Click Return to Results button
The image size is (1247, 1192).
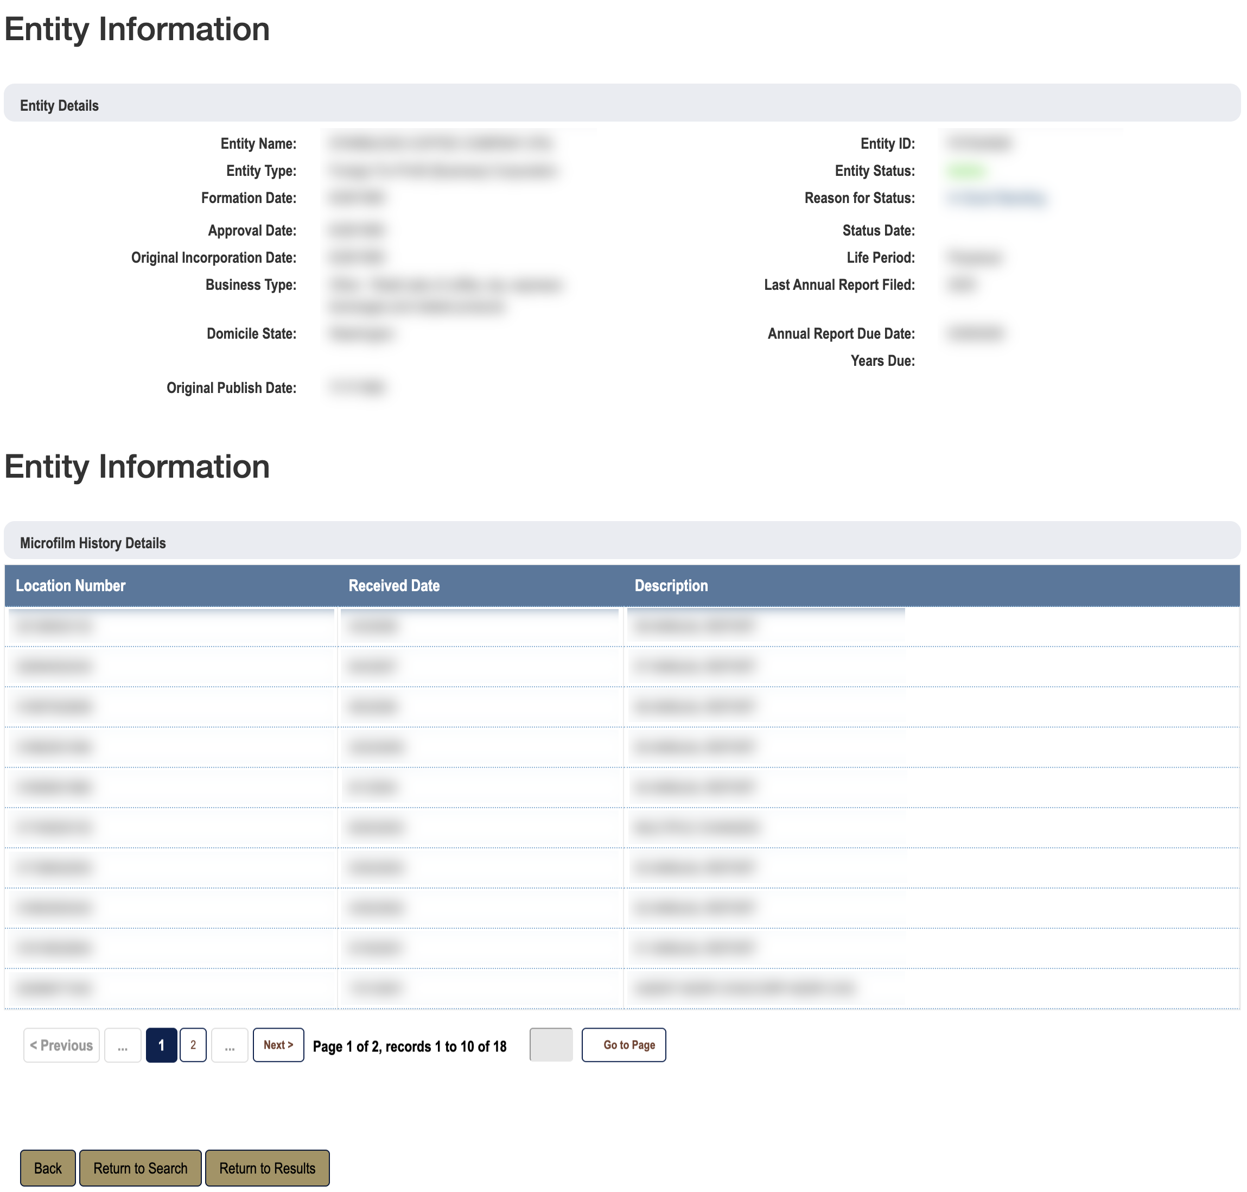(267, 1168)
